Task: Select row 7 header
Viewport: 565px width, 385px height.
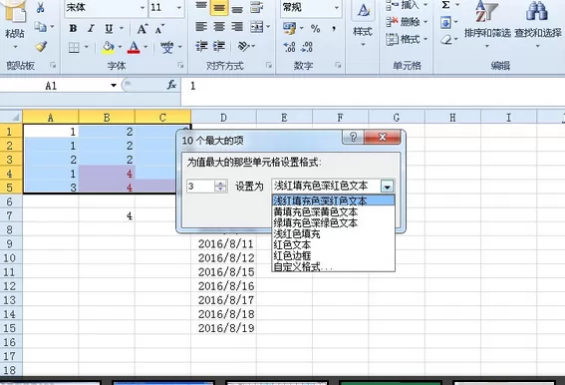Action: pos(11,215)
